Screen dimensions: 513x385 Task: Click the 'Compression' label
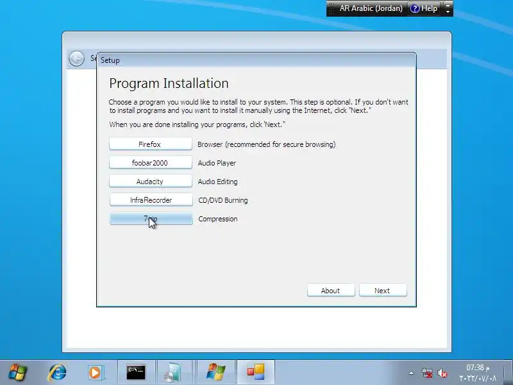218,219
